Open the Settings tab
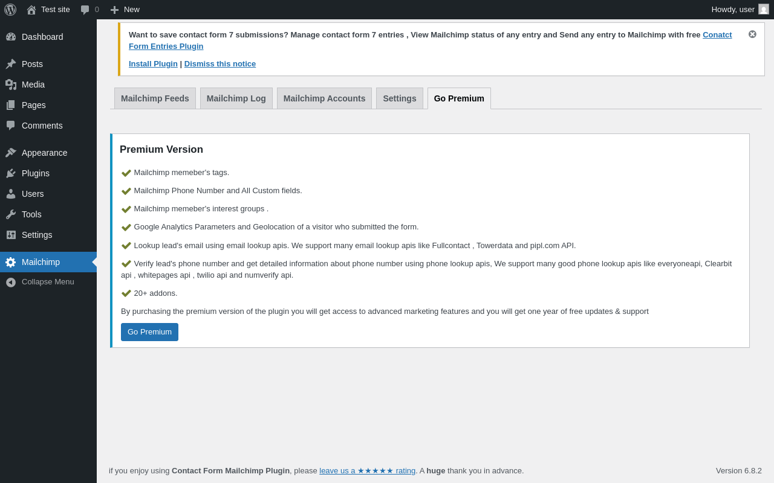Screen dimensions: 774x483 coord(400,98)
